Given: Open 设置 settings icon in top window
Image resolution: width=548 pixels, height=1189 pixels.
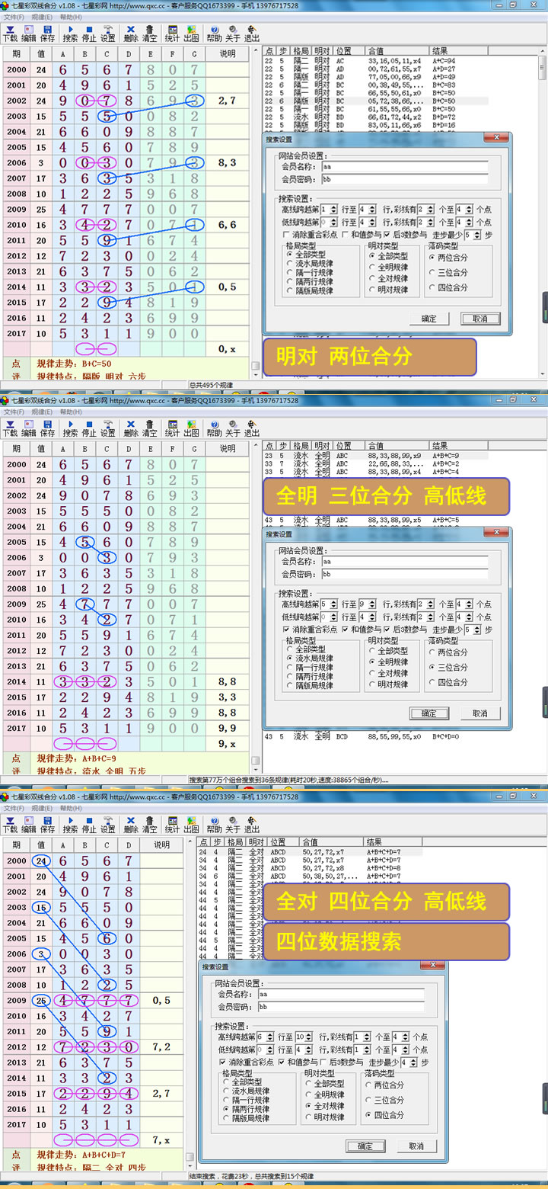Looking at the screenshot, I should 108,33.
